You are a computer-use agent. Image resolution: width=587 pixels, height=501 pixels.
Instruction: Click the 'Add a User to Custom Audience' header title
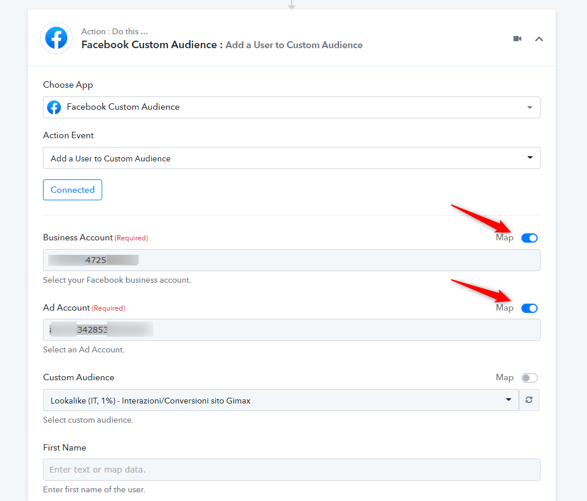[294, 45]
